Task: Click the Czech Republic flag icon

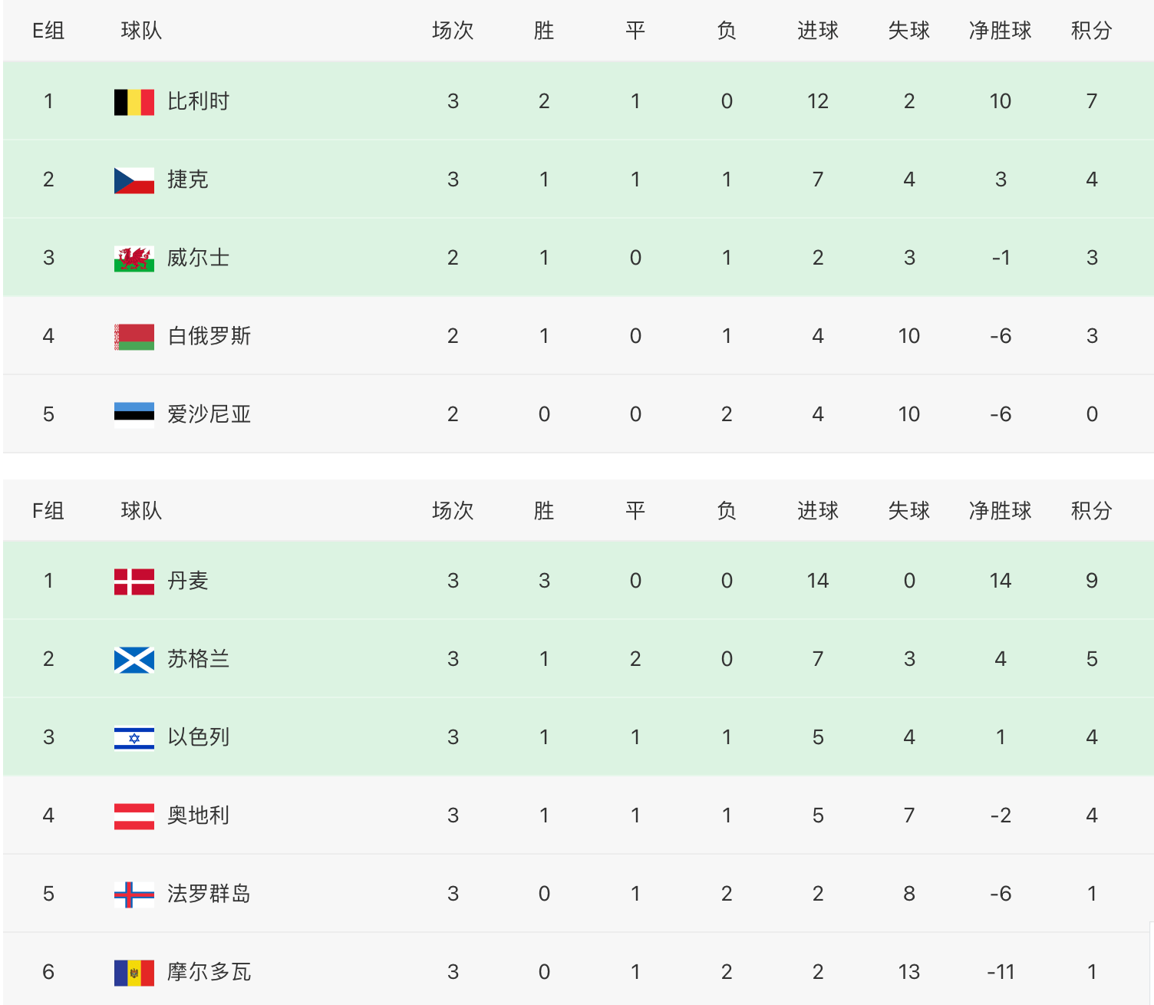Action: click(134, 180)
